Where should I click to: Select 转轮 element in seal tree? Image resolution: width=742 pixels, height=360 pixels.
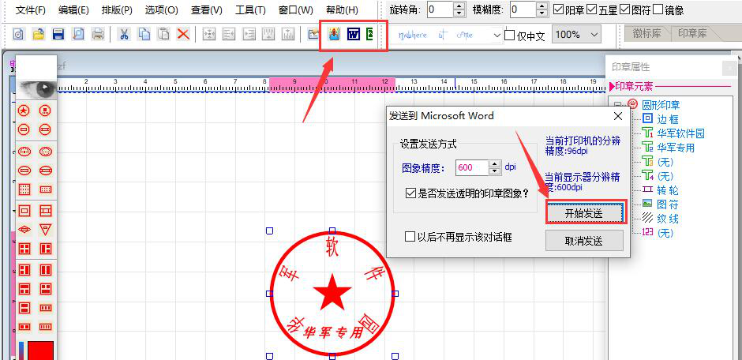(668, 190)
